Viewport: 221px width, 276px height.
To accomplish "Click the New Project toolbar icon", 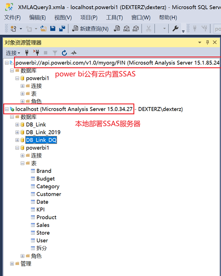I will [14, 28].
